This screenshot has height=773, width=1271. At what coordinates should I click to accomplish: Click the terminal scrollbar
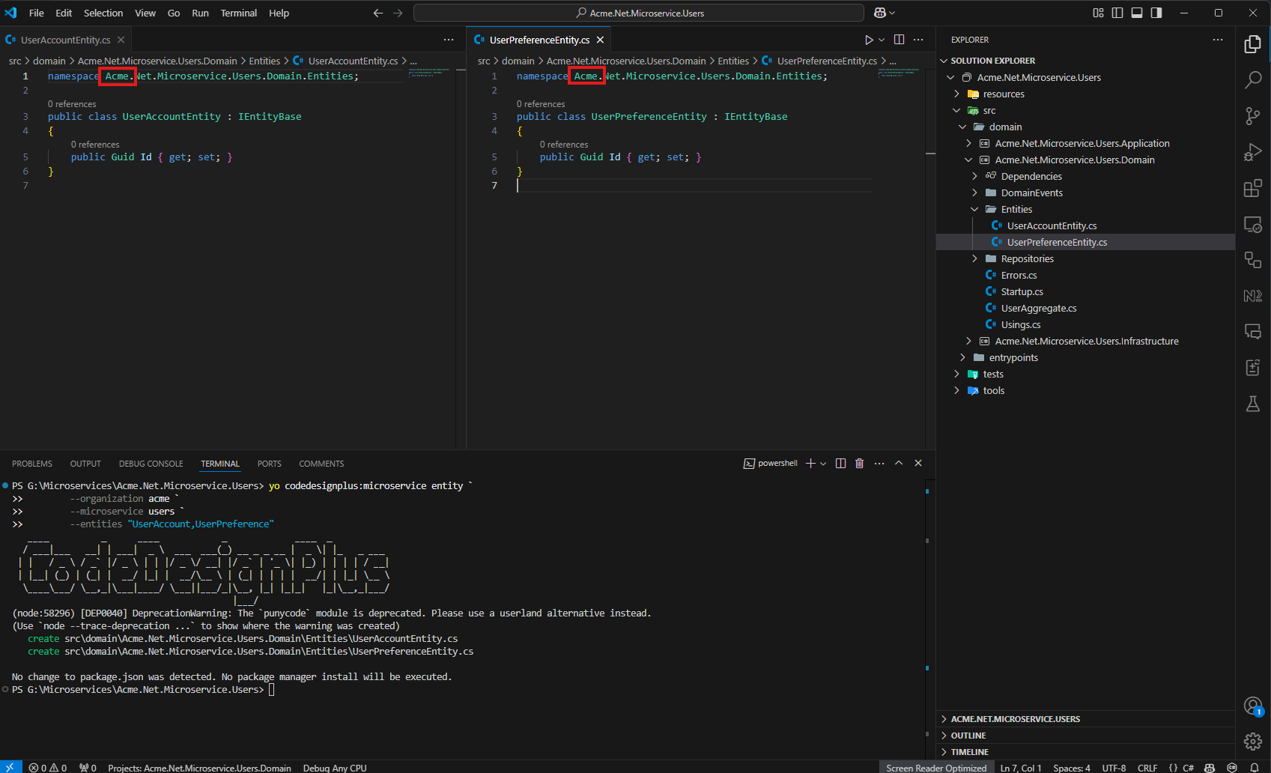pos(927,618)
